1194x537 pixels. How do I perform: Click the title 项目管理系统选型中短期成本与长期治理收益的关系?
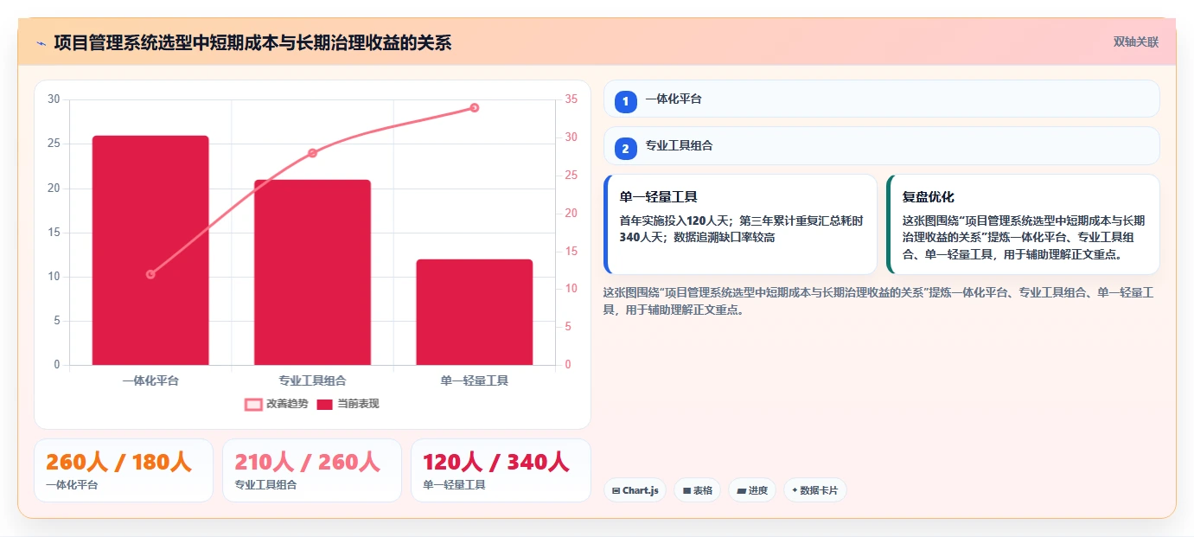coord(252,43)
